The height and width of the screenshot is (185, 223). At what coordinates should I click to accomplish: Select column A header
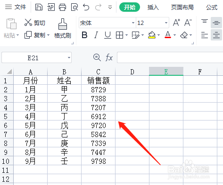click(x=31, y=72)
